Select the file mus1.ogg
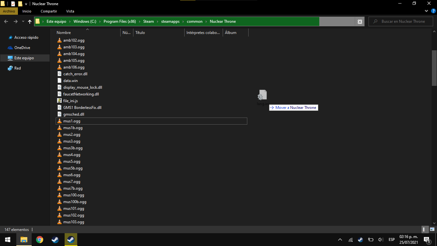The image size is (437, 246). (151, 121)
